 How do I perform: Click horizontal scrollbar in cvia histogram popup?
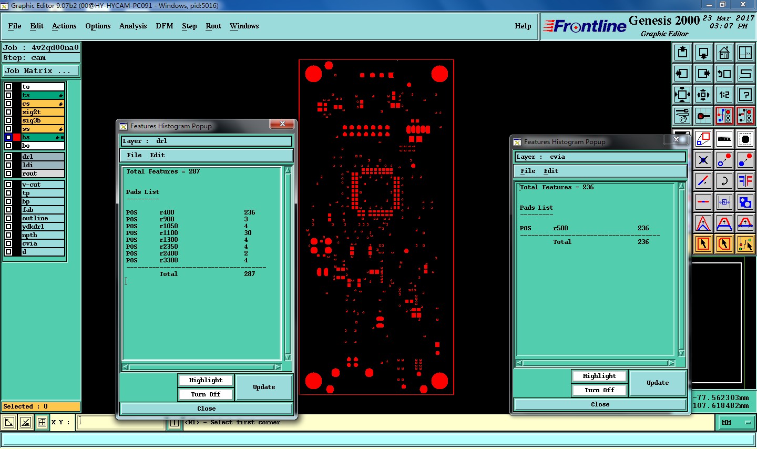click(595, 363)
